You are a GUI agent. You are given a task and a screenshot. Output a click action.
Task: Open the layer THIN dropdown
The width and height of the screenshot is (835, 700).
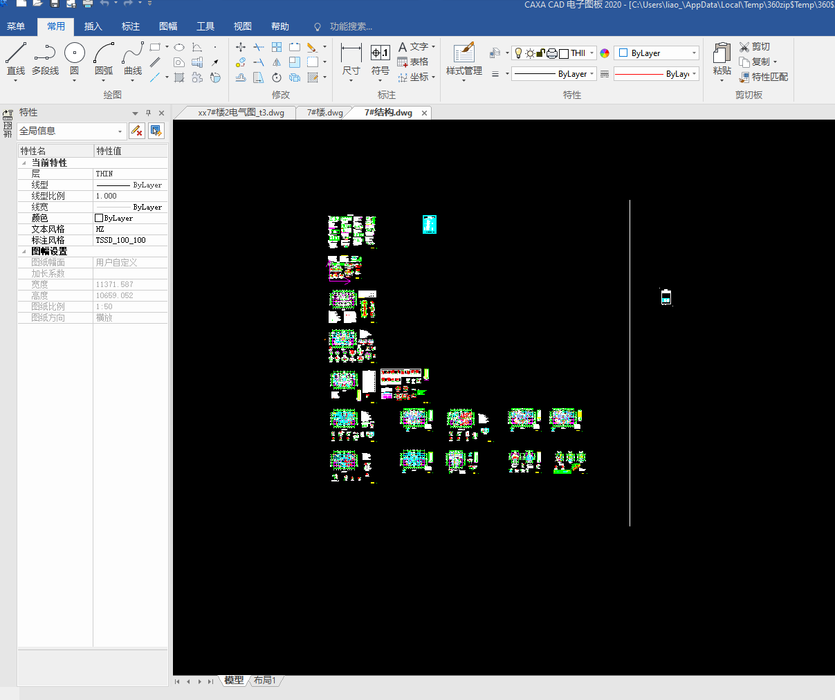click(x=591, y=53)
